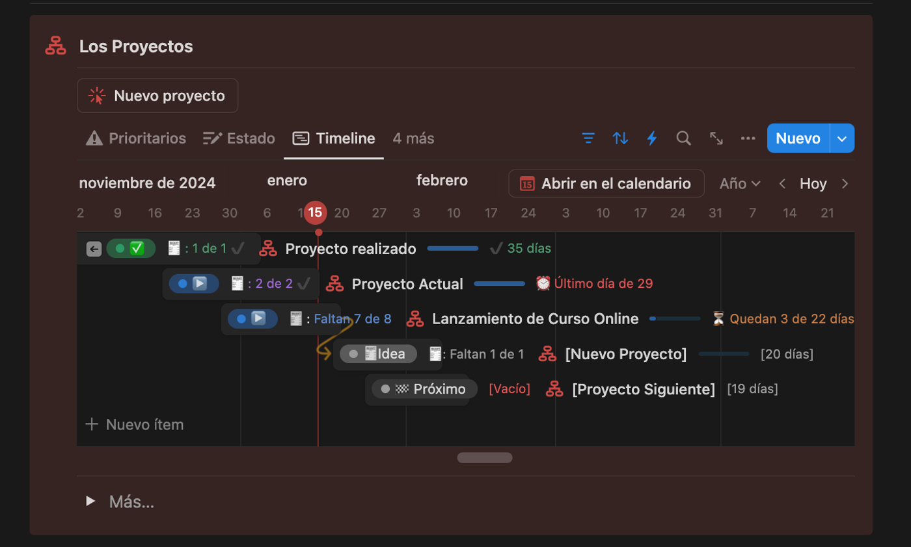Click the red [Vacío] label
The width and height of the screenshot is (911, 547).
pyautogui.click(x=510, y=389)
